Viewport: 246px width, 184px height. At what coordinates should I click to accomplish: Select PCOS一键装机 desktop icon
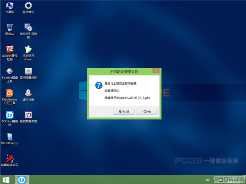tap(9, 119)
